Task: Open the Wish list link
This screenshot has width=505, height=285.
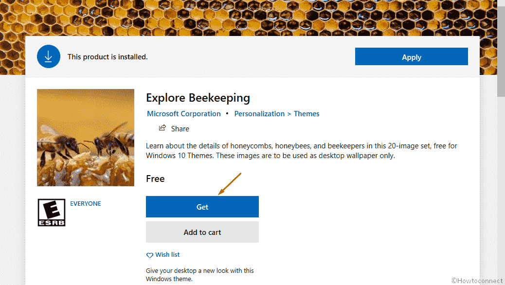Action: [167, 255]
